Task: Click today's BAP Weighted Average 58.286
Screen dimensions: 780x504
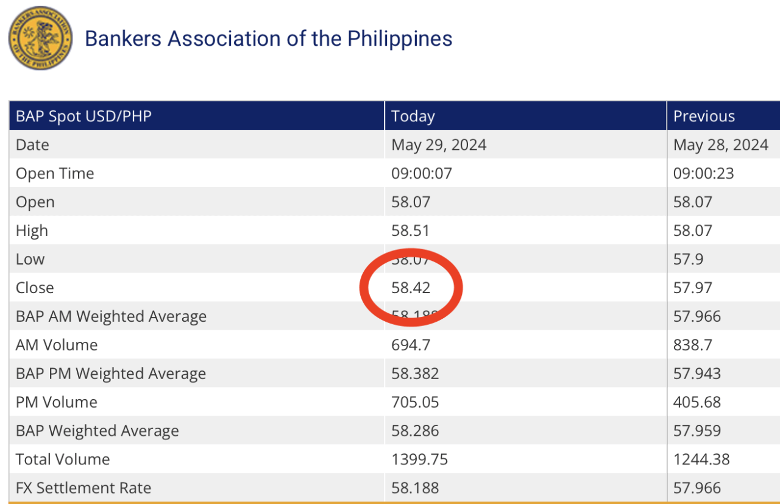Action: pyautogui.click(x=415, y=431)
